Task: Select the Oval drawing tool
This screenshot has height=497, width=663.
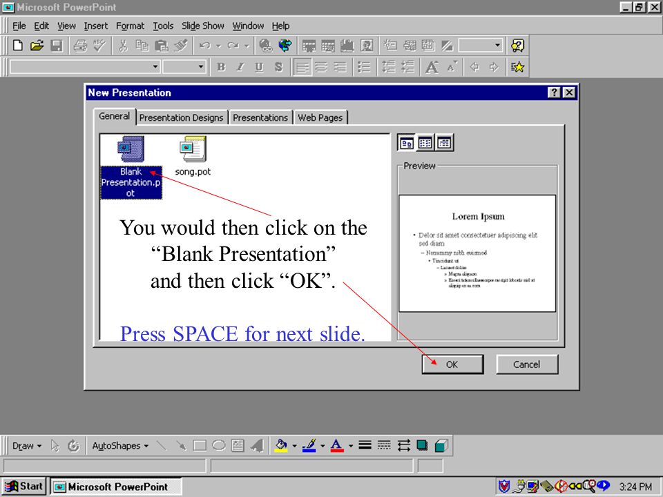Action: (219, 445)
